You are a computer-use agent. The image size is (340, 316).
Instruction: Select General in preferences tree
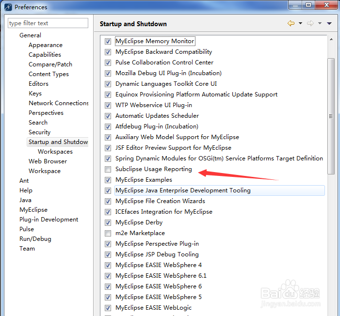[x=30, y=35]
